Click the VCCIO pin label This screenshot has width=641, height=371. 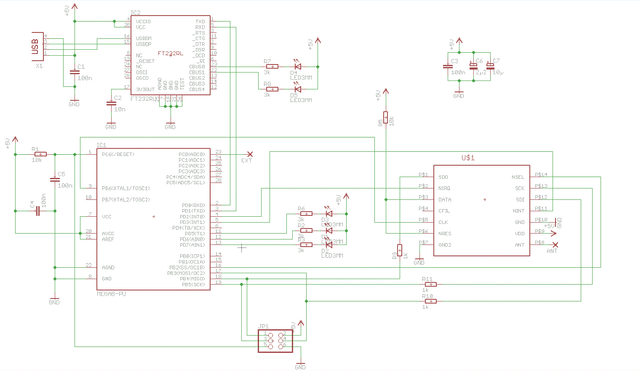click(x=143, y=22)
